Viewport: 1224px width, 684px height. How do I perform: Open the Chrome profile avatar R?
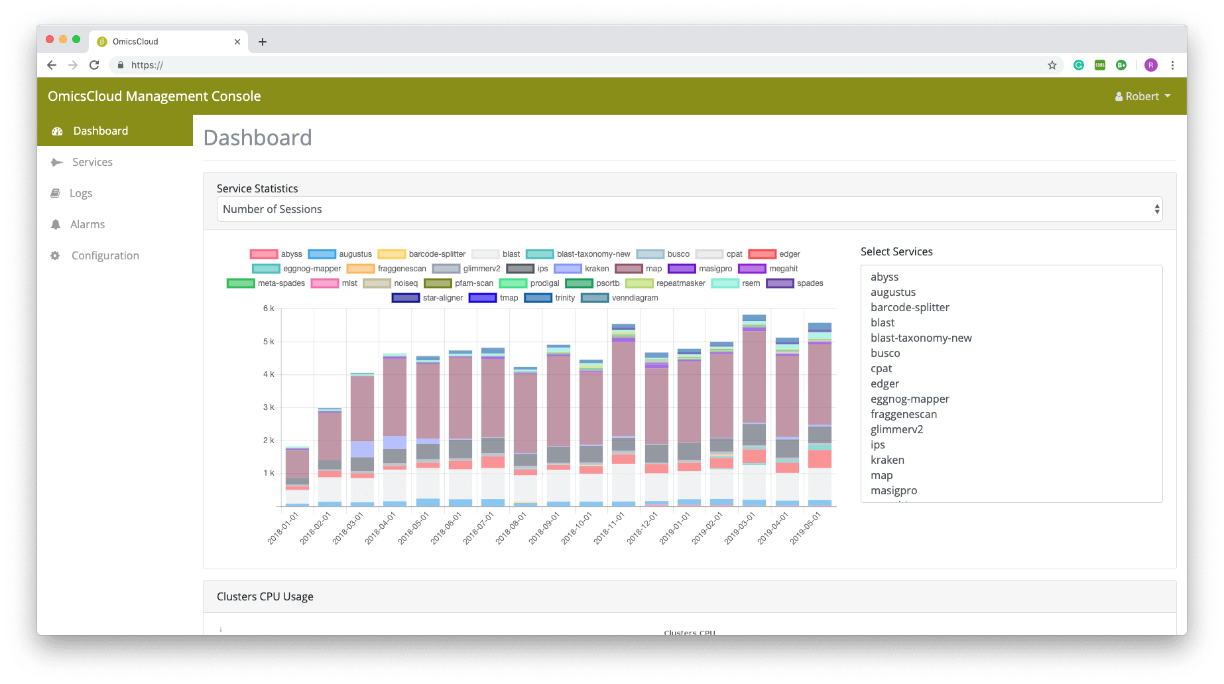pyautogui.click(x=1151, y=65)
